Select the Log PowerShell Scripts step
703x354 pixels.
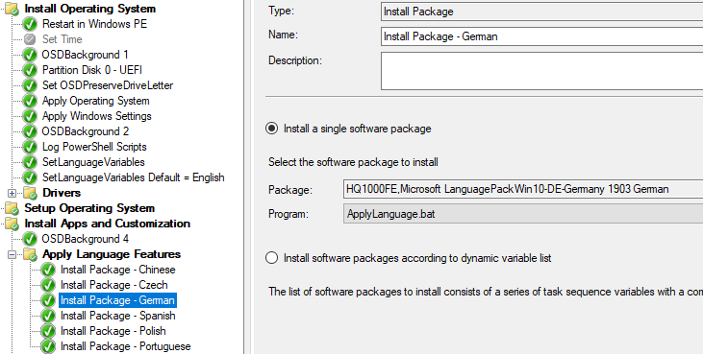click(x=94, y=147)
